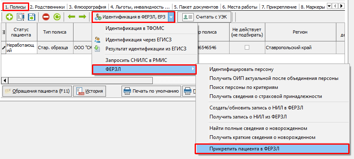Viewport: 354px width, 159px height.
Task: Click 'Тип полиса' column header
Action: pos(55,32)
